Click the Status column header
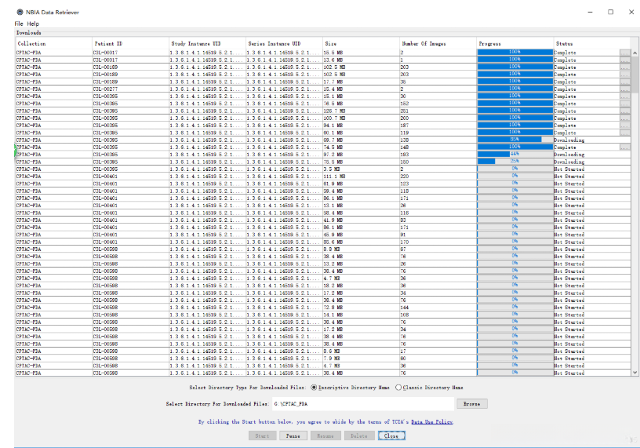640x448 pixels. [592, 43]
